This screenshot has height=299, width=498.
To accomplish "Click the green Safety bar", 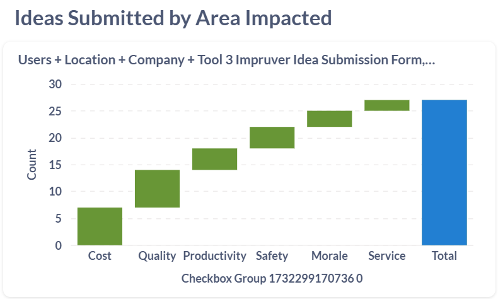I will click(272, 138).
